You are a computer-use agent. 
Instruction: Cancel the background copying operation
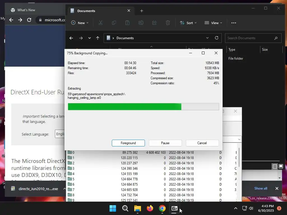202,143
